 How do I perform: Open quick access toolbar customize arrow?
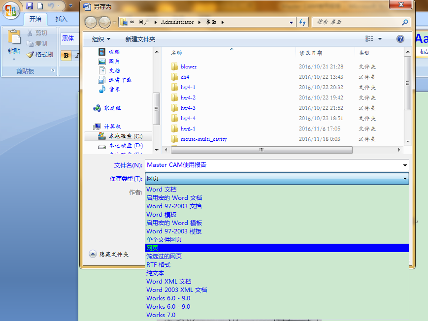(x=70, y=6)
